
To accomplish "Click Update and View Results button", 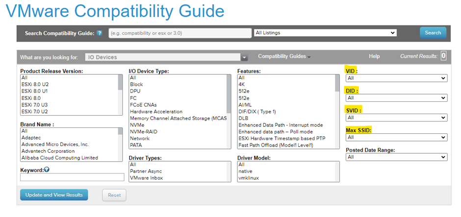I will click(54, 195).
